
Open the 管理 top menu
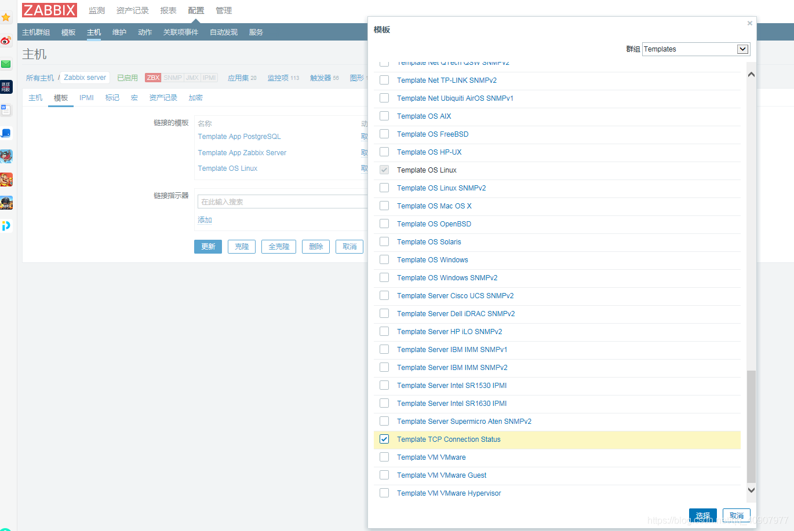point(224,10)
